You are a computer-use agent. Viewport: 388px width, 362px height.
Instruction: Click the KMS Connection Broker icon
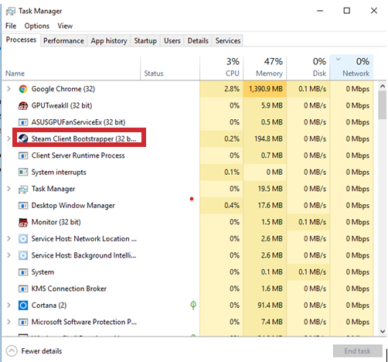tap(23, 289)
